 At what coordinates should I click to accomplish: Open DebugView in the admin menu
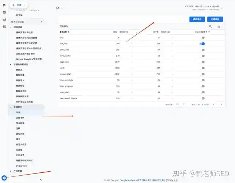(x=22, y=166)
